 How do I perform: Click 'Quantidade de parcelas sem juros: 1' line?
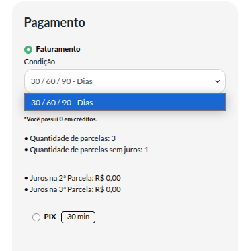86,150
